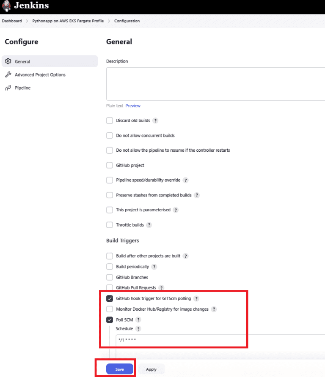Viewport: 325px width, 377px height.
Task: Expand breadcrumb chevron before Configuration
Action: [x=109, y=21]
